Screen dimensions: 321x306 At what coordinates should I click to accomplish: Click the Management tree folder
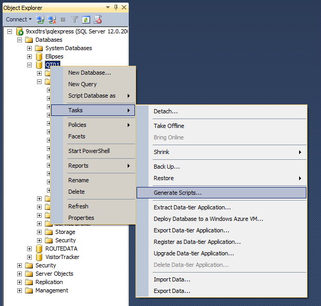coord(52,290)
